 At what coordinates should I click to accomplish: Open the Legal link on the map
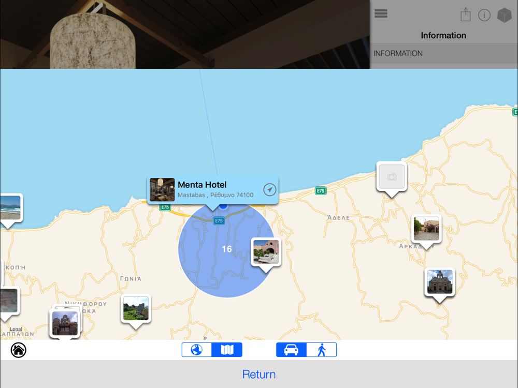16,329
